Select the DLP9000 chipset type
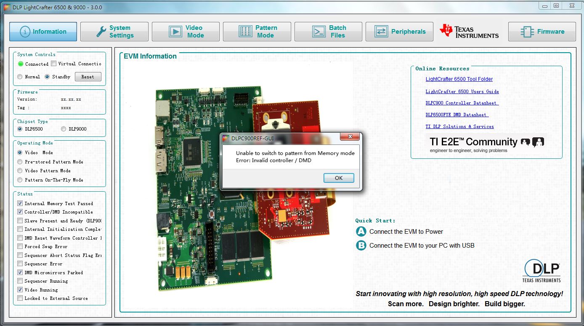Viewport: 584px width, 326px height. [64, 129]
